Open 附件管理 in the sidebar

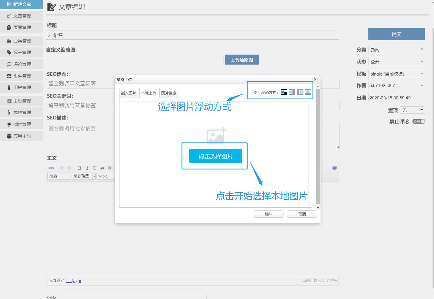tap(21, 76)
